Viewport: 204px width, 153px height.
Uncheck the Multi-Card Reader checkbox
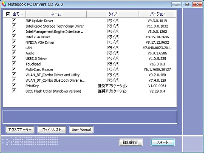point(14,69)
